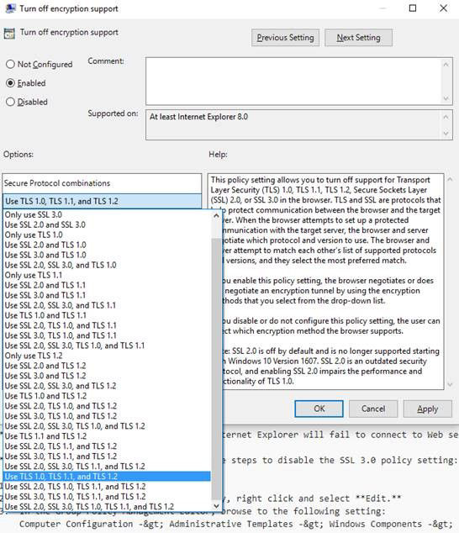
Task: Apply the policy changes
Action: click(427, 409)
